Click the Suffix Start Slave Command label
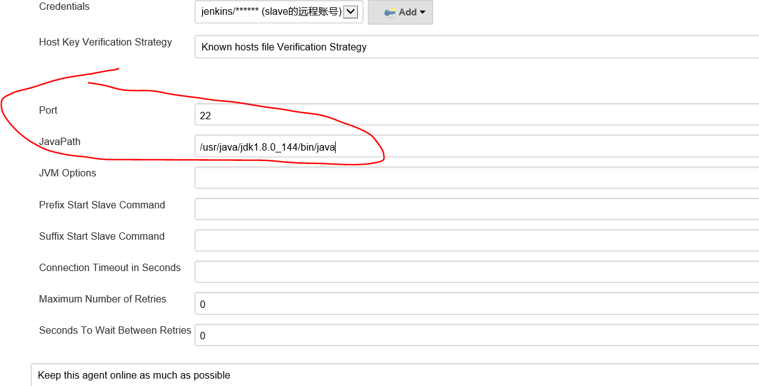Screen dimensions: 759x386 point(102,236)
